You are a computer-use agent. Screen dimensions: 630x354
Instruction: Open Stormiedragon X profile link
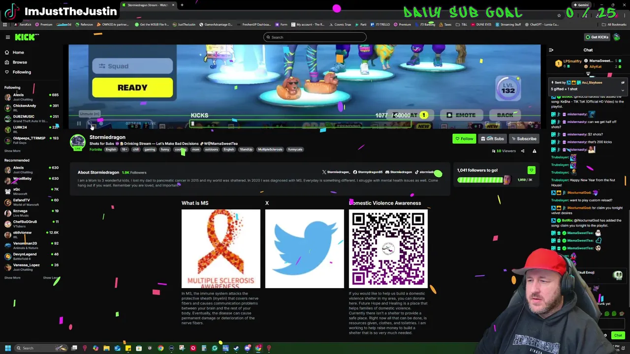tap(336, 172)
